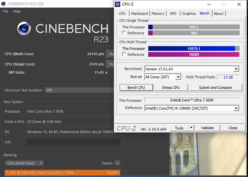Click the Cinebench app icon in title bar
248x177 pixels.
coord(3,4)
